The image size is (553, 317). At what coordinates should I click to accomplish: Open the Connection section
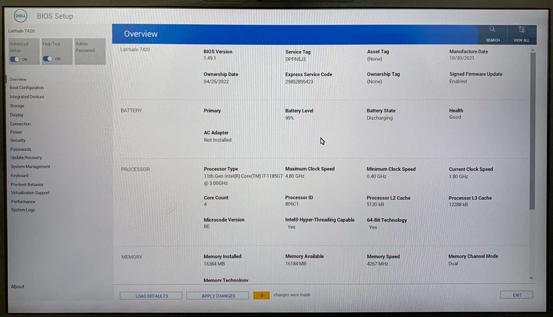pos(20,124)
